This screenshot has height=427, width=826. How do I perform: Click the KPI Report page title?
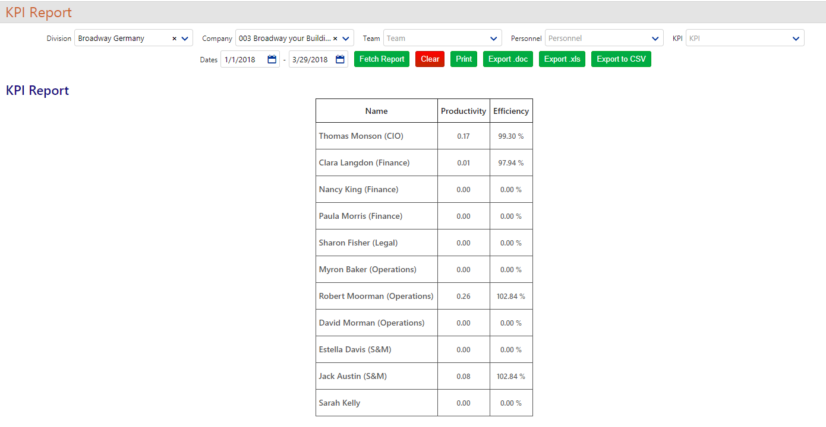(x=39, y=12)
